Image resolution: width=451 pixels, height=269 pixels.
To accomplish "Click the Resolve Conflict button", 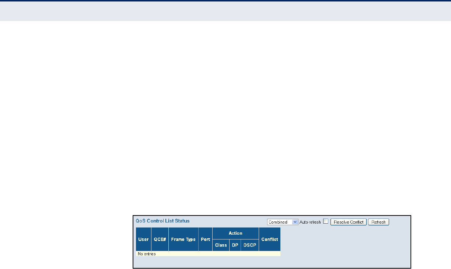I will (x=349, y=222).
